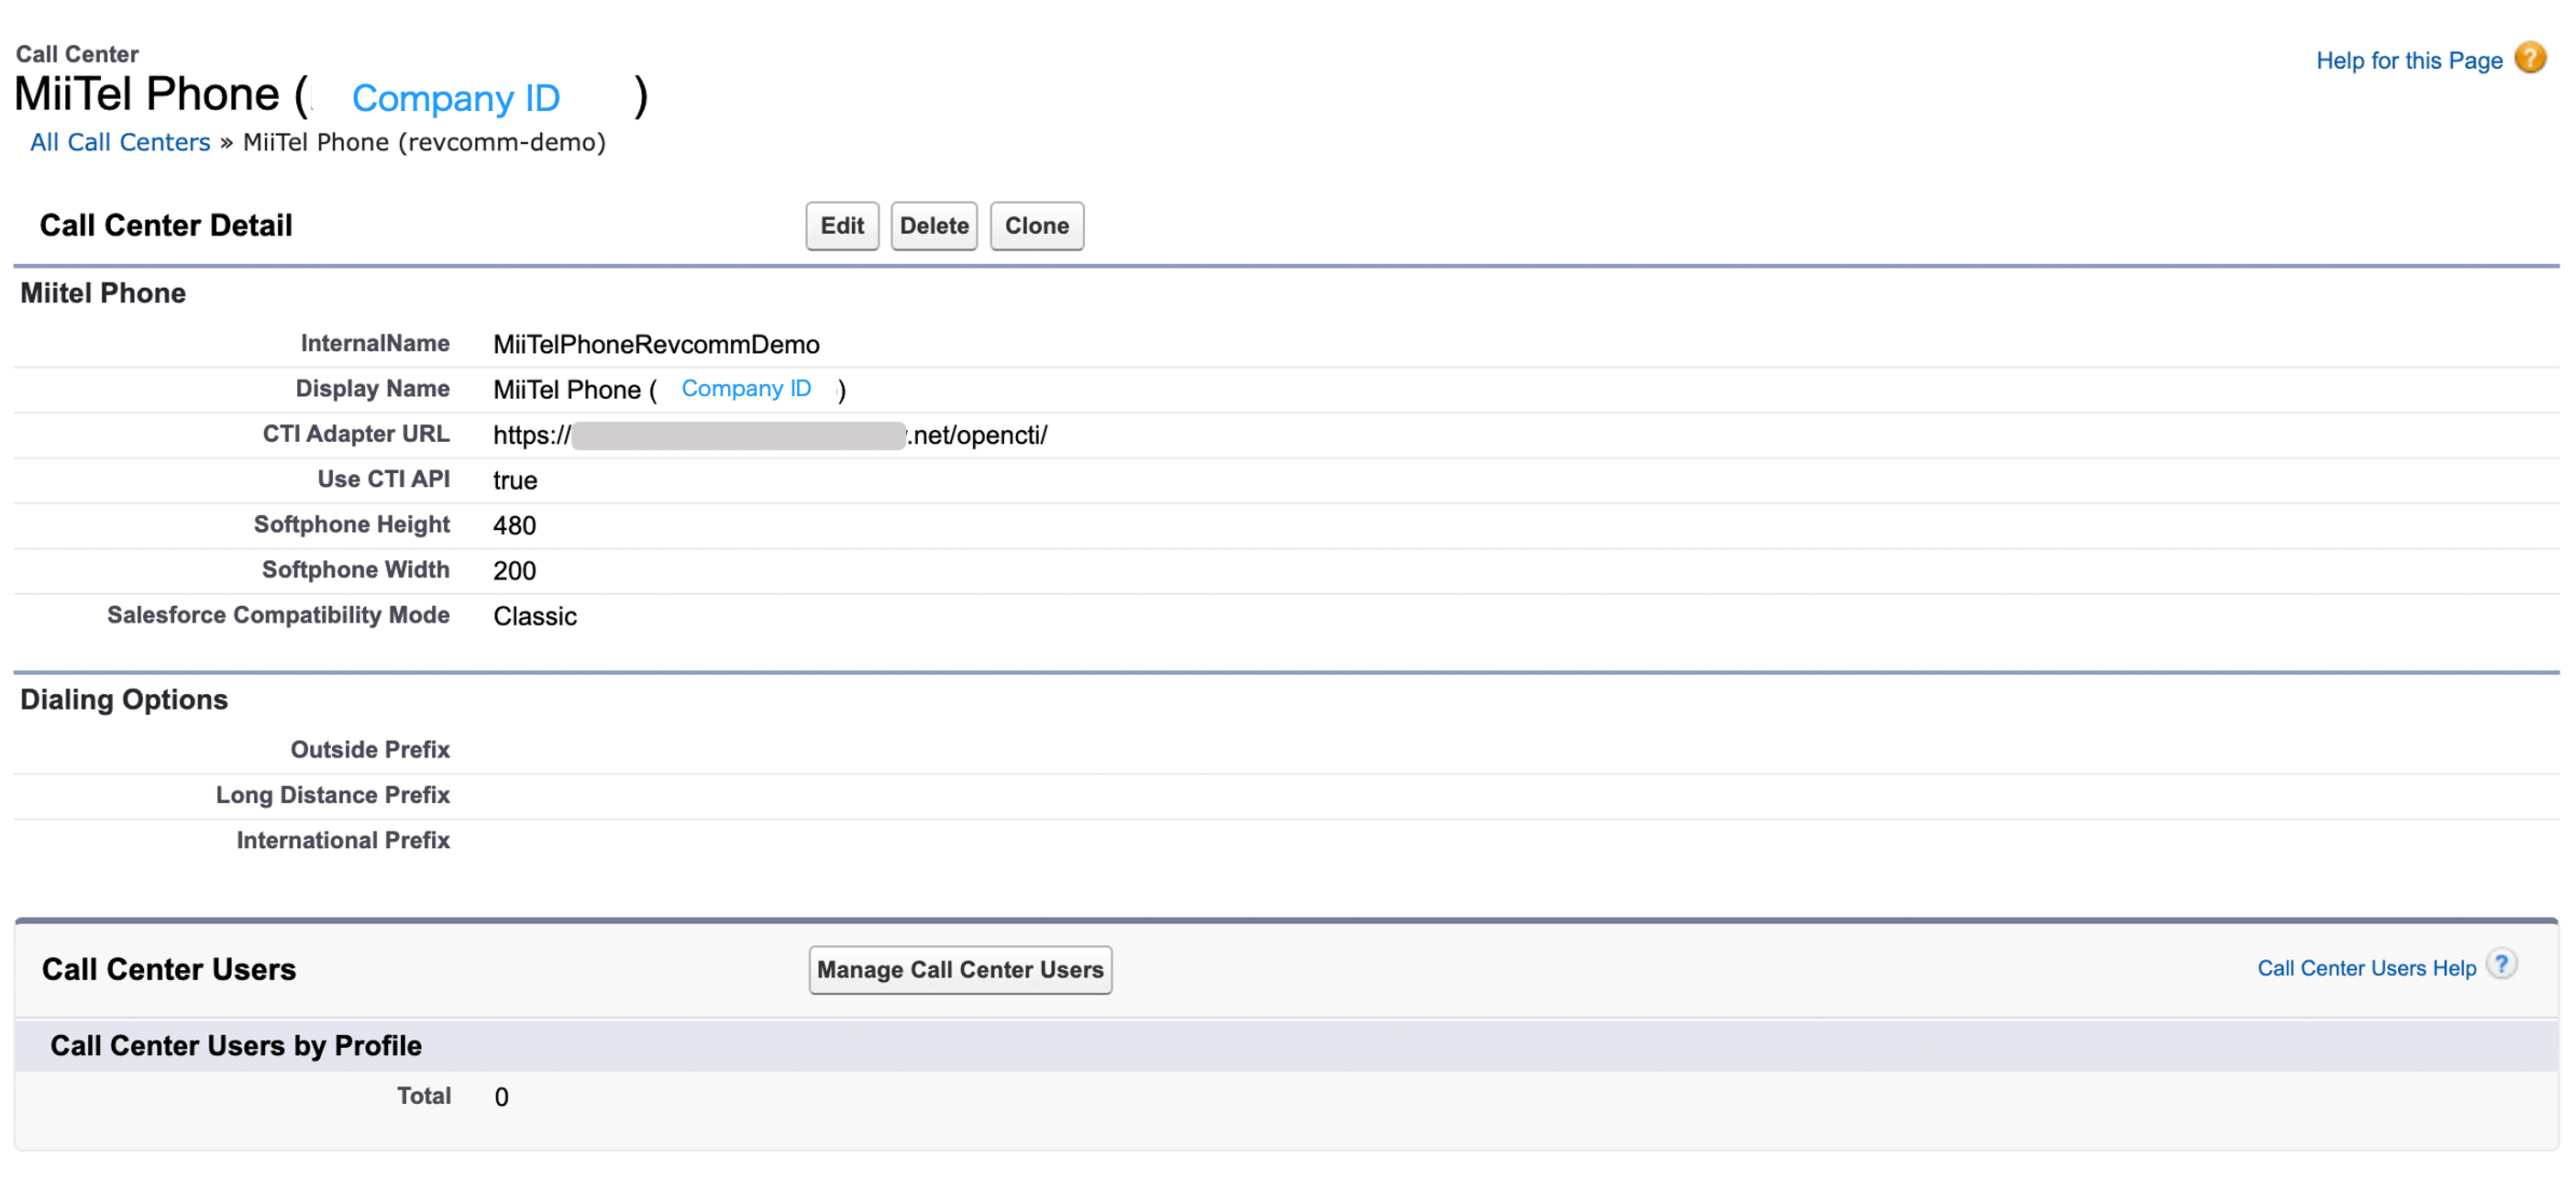Click the CTI Adapter URL value
Image resolution: width=2576 pixels, height=1180 pixels.
click(770, 436)
